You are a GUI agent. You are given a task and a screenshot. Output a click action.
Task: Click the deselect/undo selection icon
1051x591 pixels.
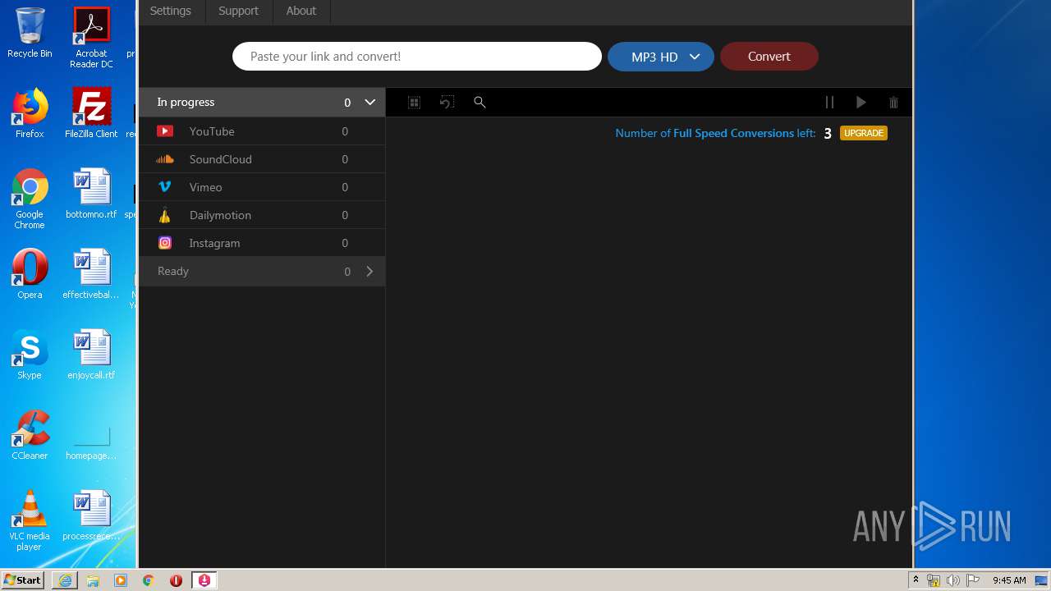coord(447,103)
